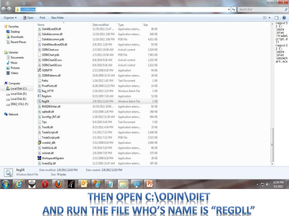Sort by the Date modified column
Screen dimensions: 289x216
(104, 25)
